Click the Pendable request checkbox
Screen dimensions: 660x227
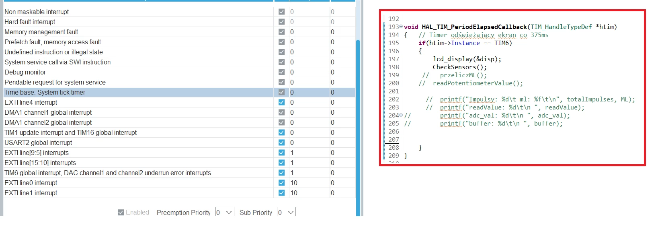[281, 82]
